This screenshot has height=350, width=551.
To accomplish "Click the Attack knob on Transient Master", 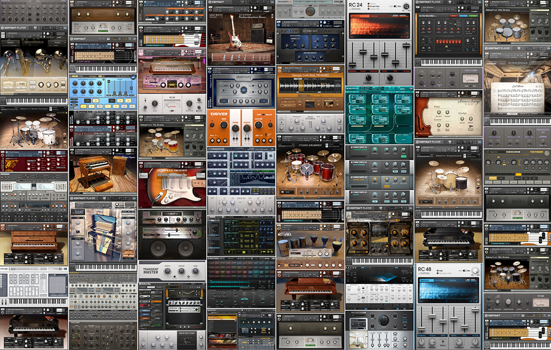I will tap(168, 271).
